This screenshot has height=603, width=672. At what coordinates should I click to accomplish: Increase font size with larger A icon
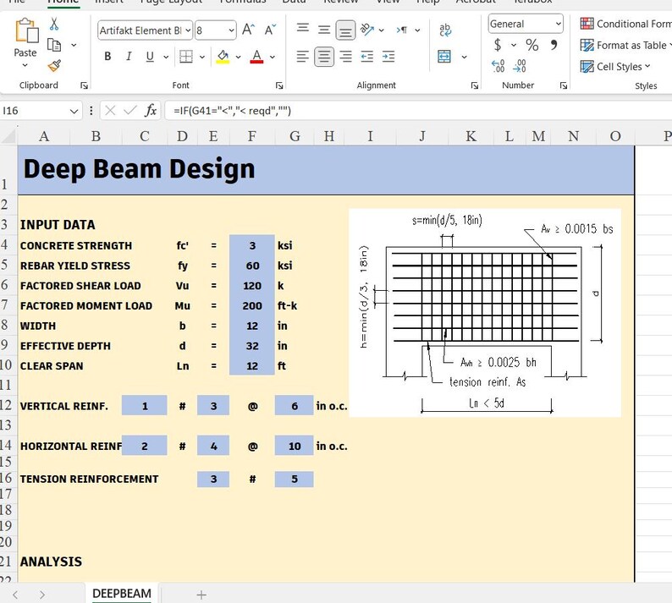coord(249,30)
